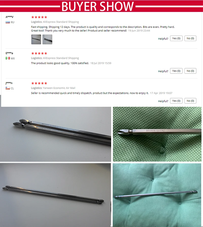Viewport: 203px width, 227px height.
Task: Click No helpful on A***V's review
Action: point(190,38)
